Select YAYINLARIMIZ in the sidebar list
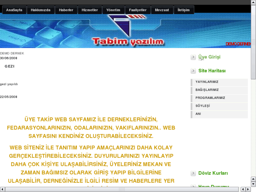Image resolution: width=256 pixels, height=192 pixels. pyautogui.click(x=219, y=82)
